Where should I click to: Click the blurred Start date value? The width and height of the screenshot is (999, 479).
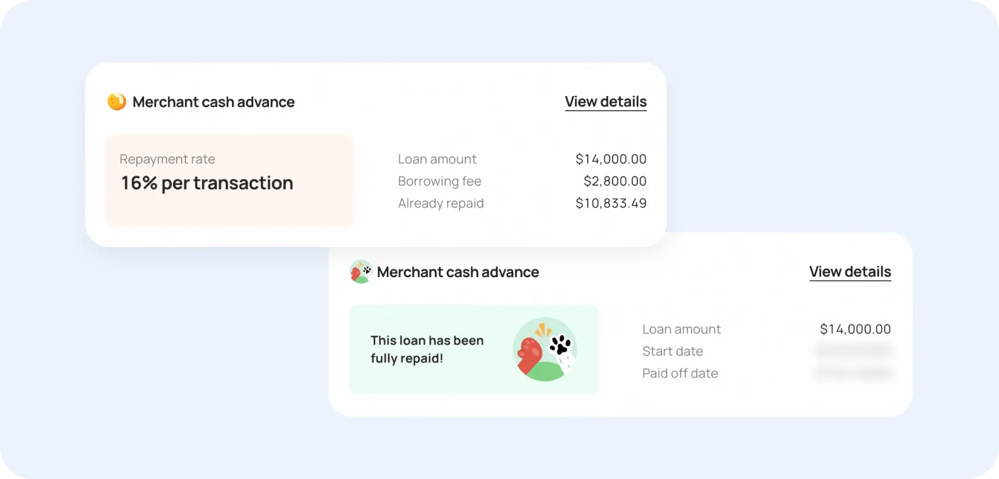point(853,351)
